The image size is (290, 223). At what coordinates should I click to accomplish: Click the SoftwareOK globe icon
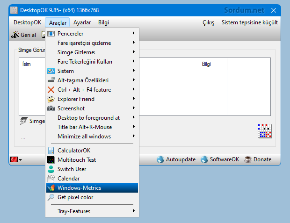pyautogui.click(x=204, y=159)
